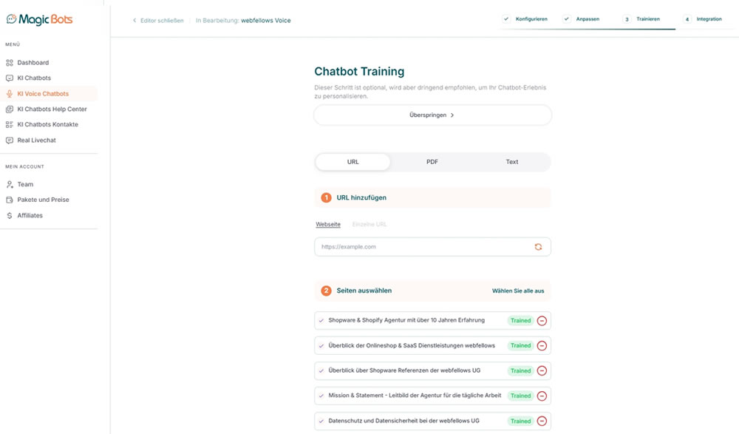Click the Konfigurieren checkmark icon

point(505,19)
